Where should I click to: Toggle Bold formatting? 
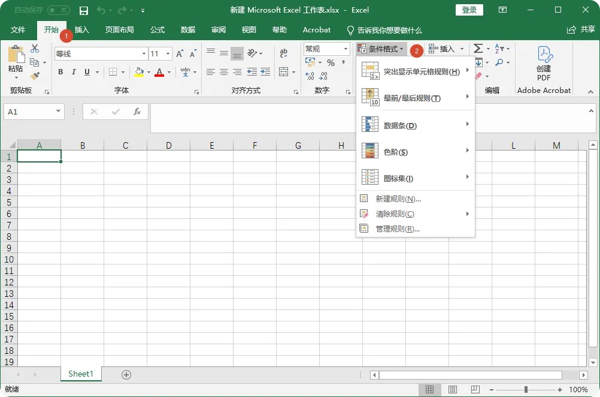pyautogui.click(x=60, y=71)
